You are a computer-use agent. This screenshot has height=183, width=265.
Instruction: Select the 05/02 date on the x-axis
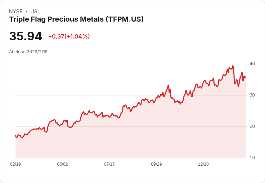[62, 164]
